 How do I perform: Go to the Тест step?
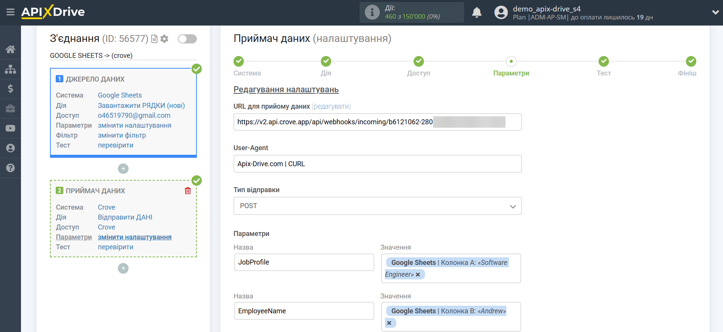coord(603,62)
